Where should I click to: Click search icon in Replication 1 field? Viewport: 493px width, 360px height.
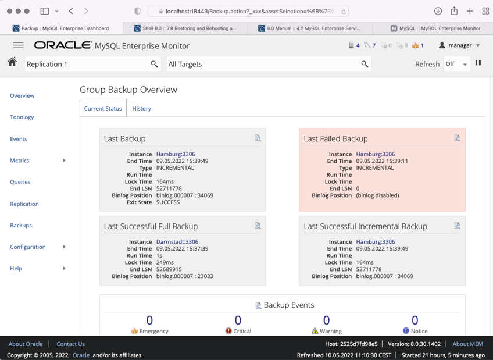pos(154,64)
